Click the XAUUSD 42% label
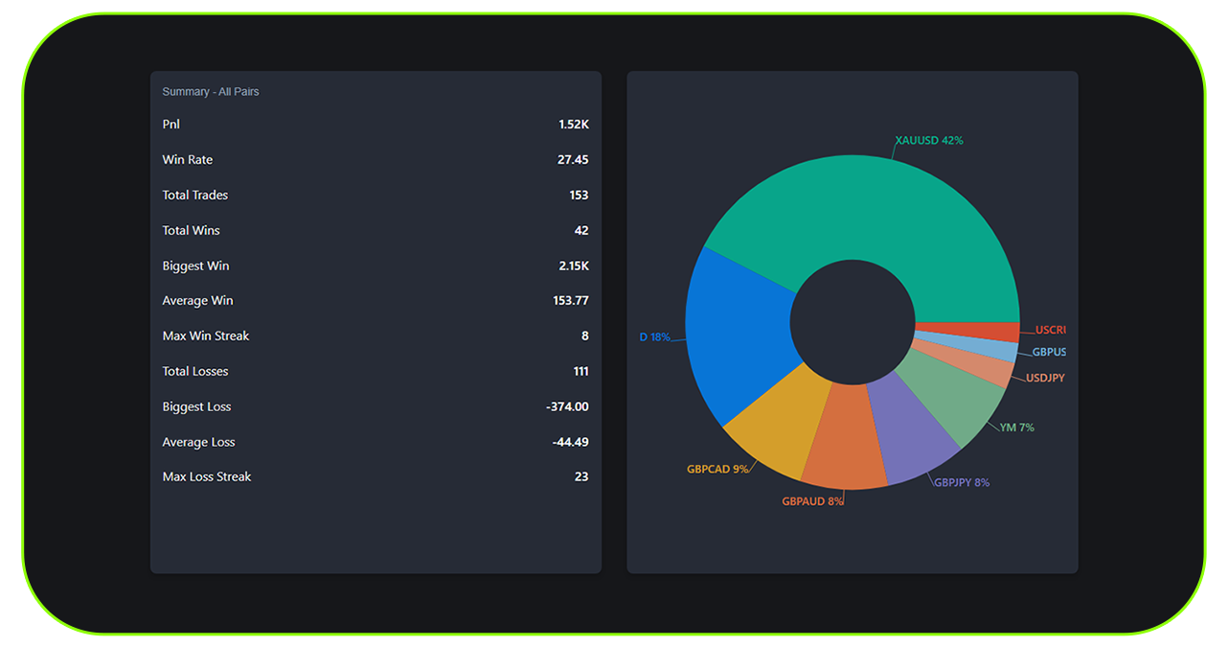This screenshot has width=1228, height=647. pyautogui.click(x=927, y=140)
